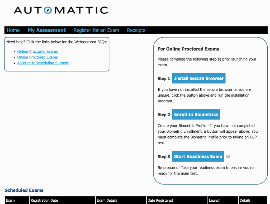Select the Details column header
Image resolution: width=270 pixels, height=204 pixels.
[245, 200]
